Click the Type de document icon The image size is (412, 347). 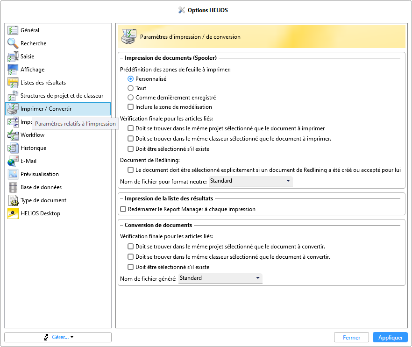13,200
